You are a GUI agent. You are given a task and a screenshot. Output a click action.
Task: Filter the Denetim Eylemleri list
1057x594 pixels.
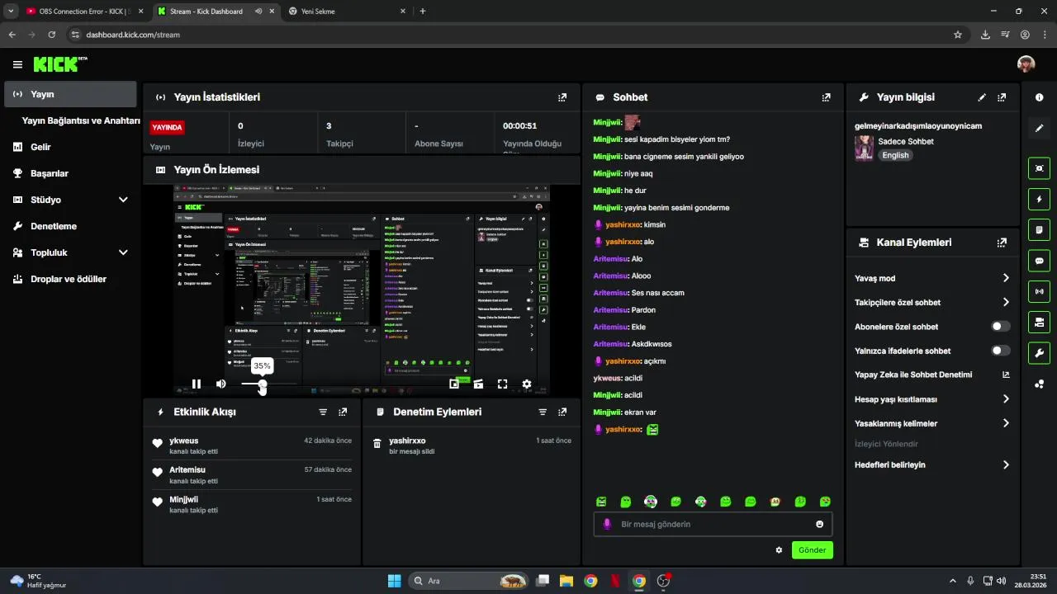click(x=543, y=412)
